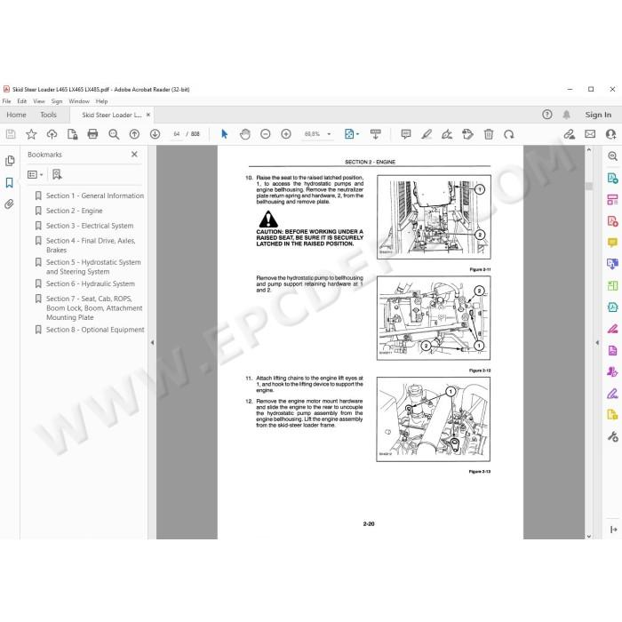Open the Attachments paperclip panel
Viewport: 622px width, 622px height.
tap(9, 204)
